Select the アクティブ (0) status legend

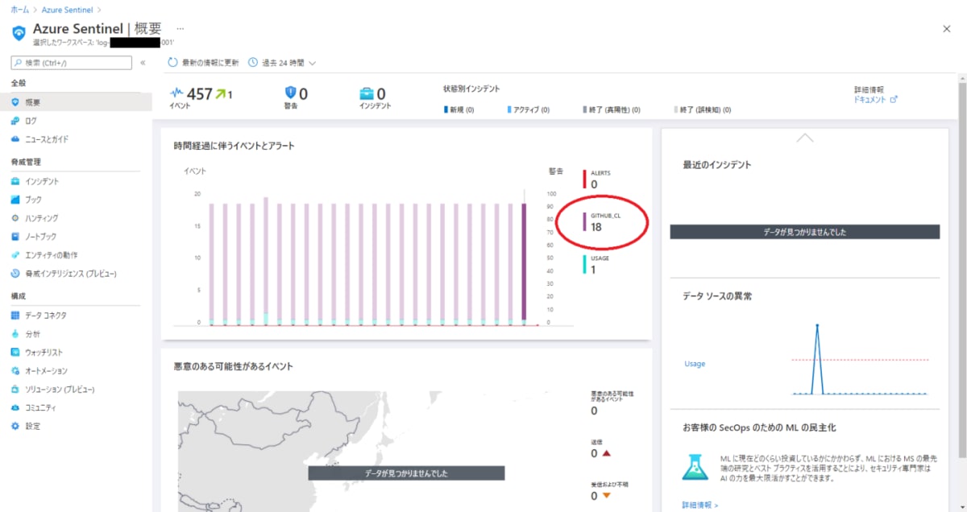[529, 109]
